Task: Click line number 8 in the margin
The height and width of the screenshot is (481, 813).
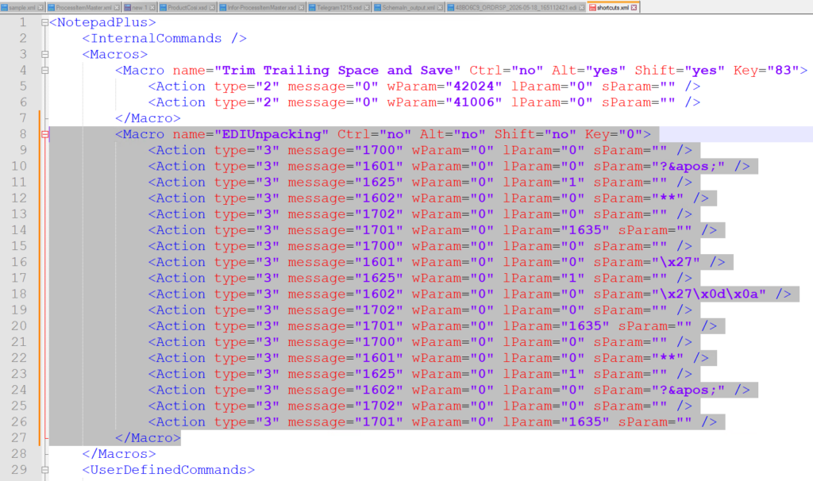Action: click(x=22, y=134)
